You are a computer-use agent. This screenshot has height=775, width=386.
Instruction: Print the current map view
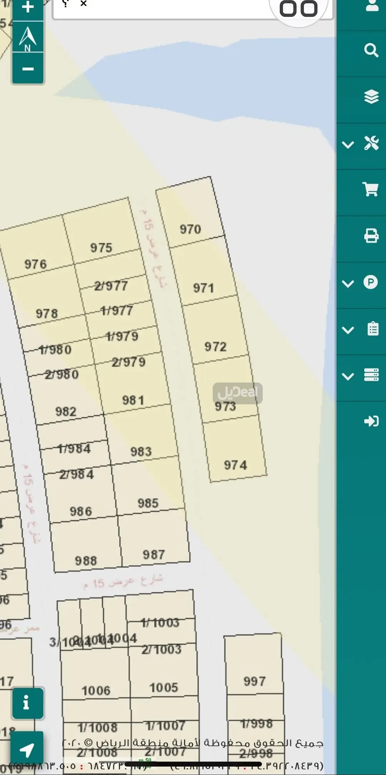371,236
